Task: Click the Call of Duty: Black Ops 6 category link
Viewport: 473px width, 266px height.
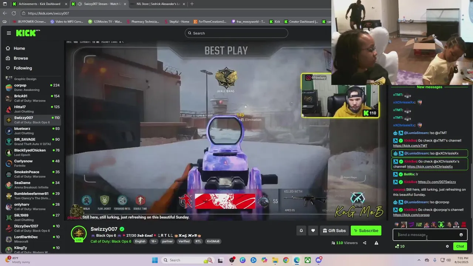Action: [x=111, y=241]
